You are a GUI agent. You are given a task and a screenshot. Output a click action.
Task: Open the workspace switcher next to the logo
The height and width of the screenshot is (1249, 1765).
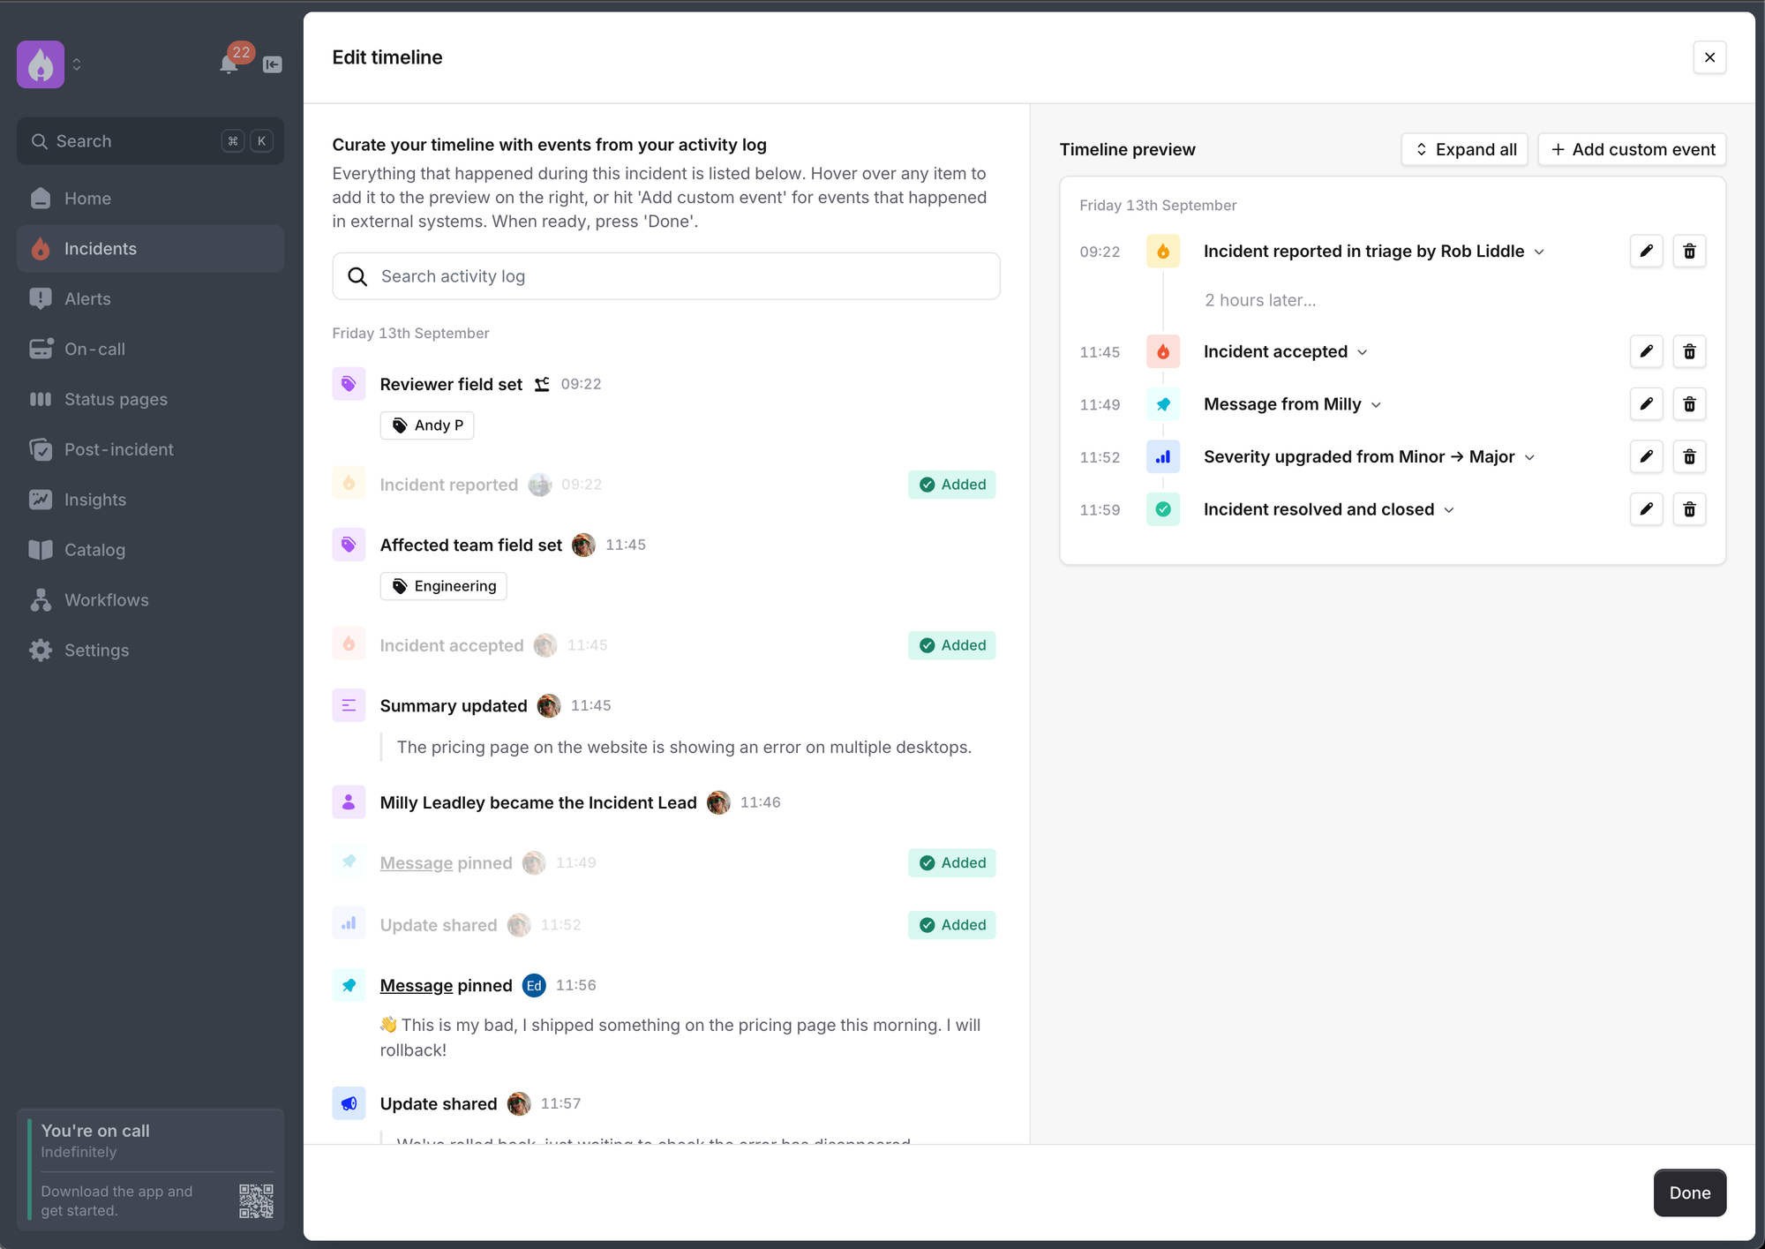tap(77, 64)
